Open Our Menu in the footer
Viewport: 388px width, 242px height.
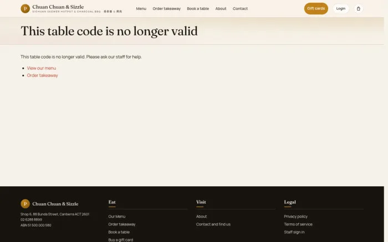tap(117, 217)
